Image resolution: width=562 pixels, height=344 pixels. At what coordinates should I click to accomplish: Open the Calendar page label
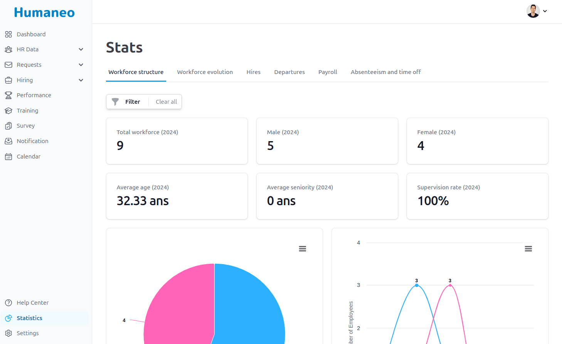click(x=29, y=157)
